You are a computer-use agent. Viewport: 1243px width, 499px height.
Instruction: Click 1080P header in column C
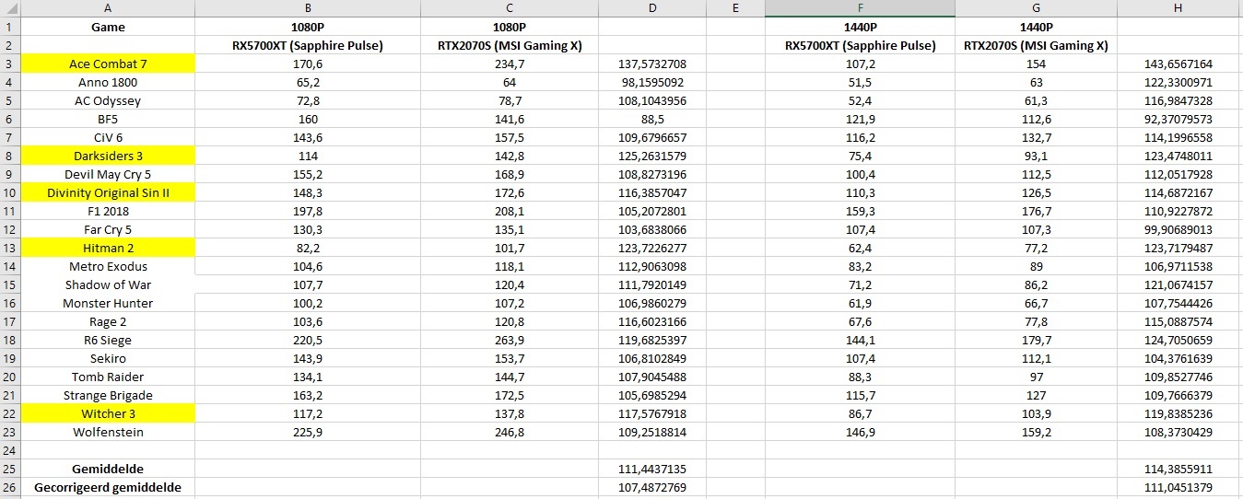coord(510,27)
